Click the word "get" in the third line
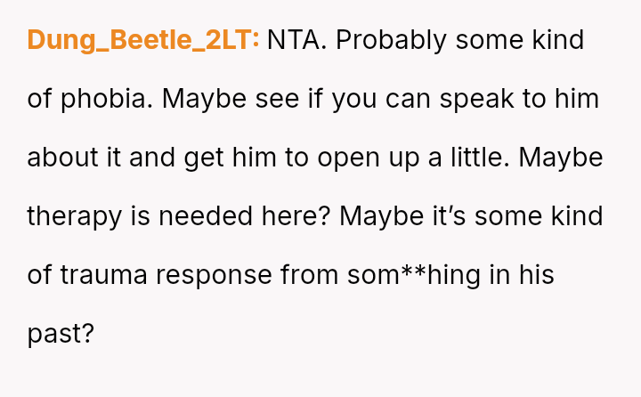The image size is (641, 397). click(x=203, y=158)
